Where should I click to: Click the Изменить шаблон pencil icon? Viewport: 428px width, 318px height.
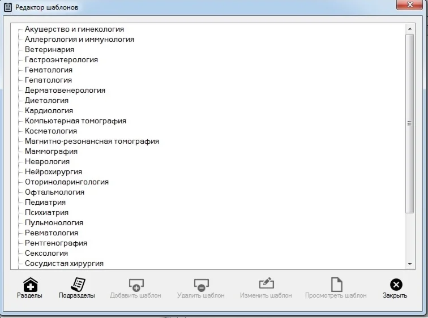click(267, 283)
